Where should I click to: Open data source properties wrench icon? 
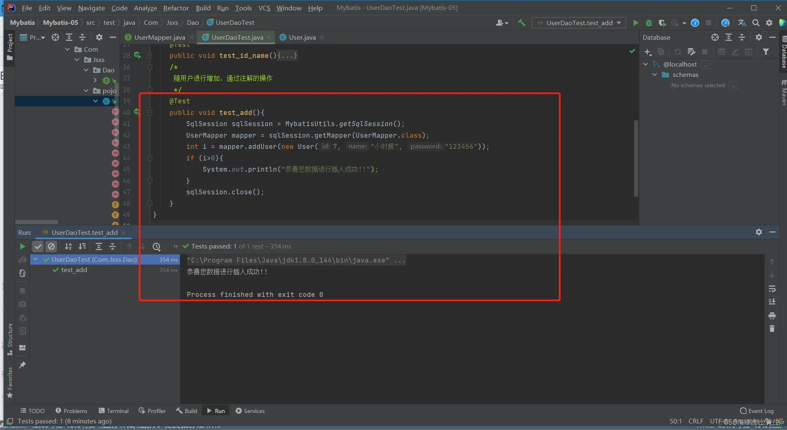click(x=691, y=52)
